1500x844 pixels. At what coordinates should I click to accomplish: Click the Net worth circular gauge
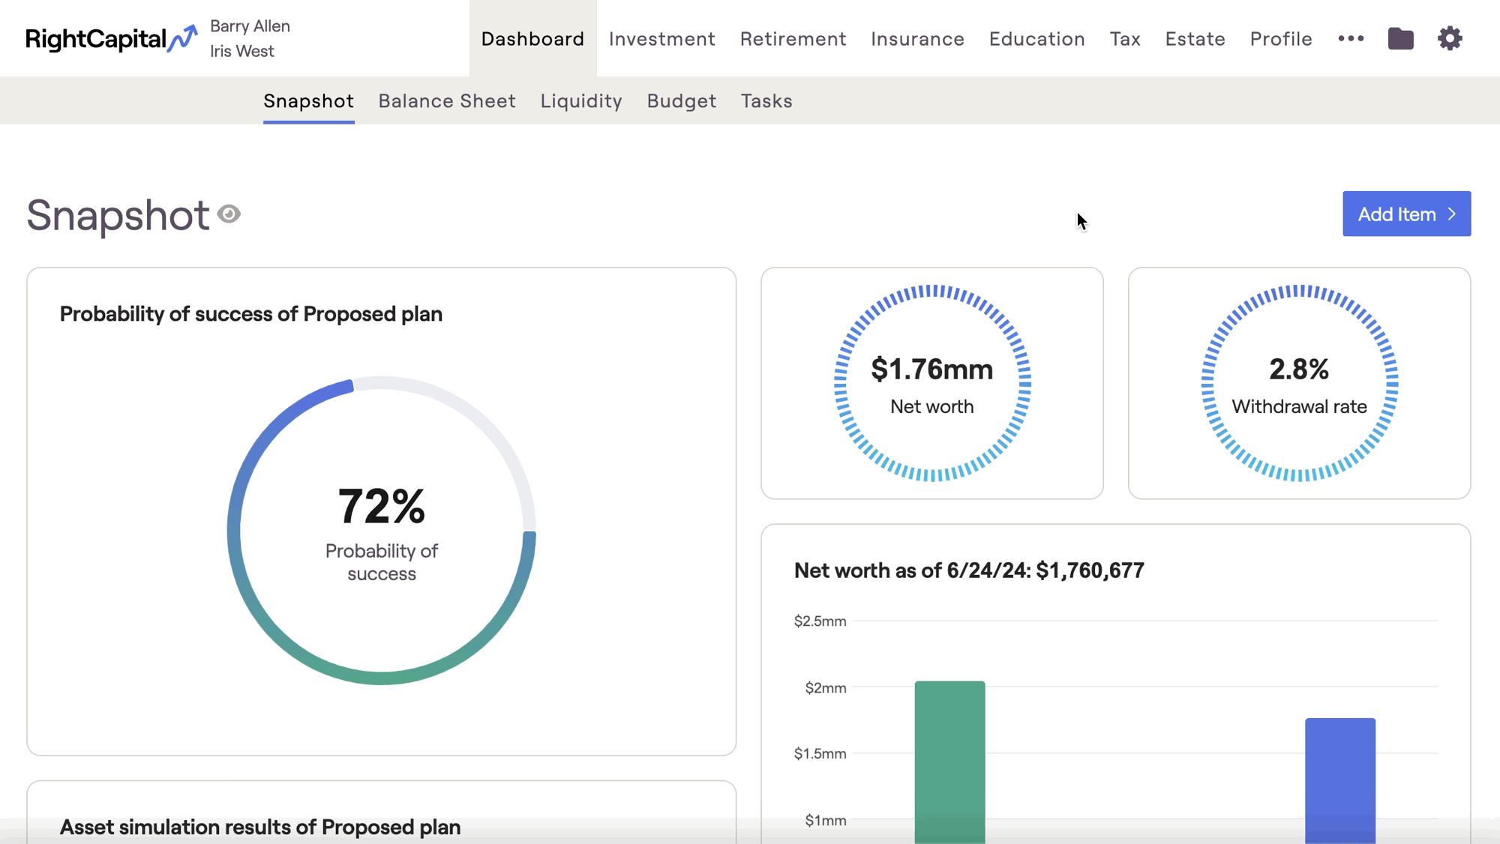(931, 383)
